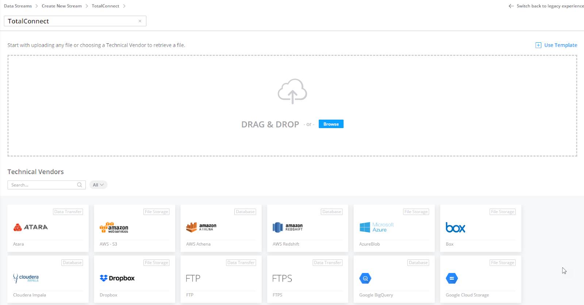Click Database tag on AWS Athena card
584x305 pixels.
click(245, 212)
